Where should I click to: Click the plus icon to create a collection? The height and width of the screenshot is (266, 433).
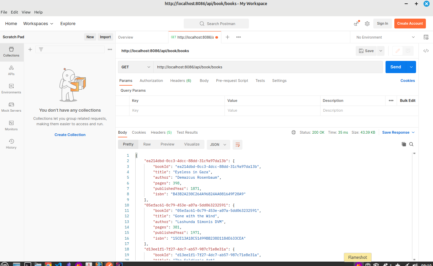(30, 49)
